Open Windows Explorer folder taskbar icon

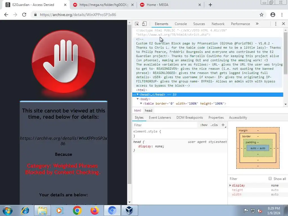[42, 210]
